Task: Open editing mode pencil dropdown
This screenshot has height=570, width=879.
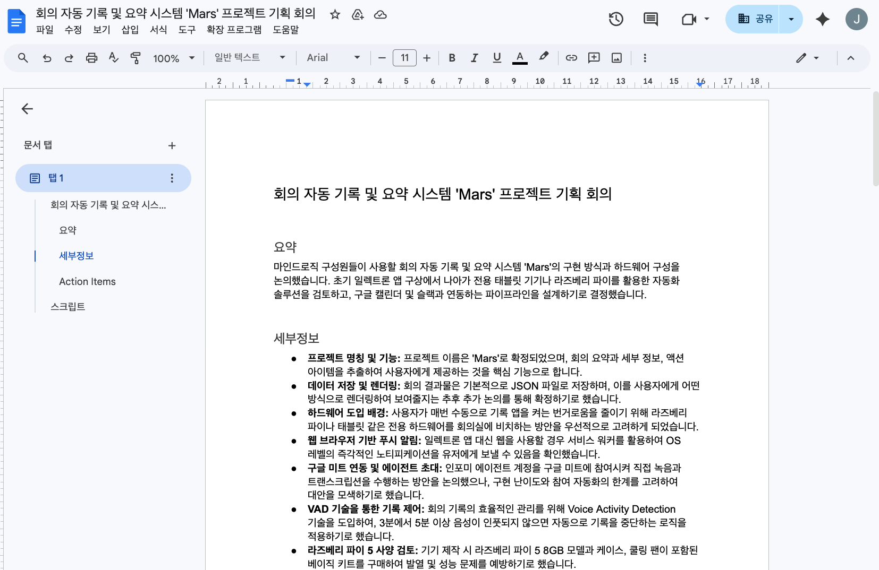Action: [x=807, y=58]
